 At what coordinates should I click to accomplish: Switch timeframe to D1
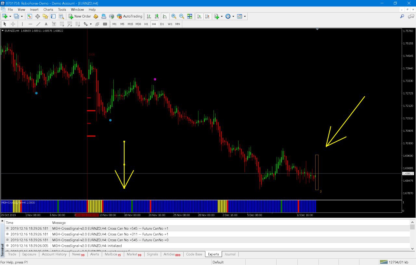pyautogui.click(x=162, y=24)
